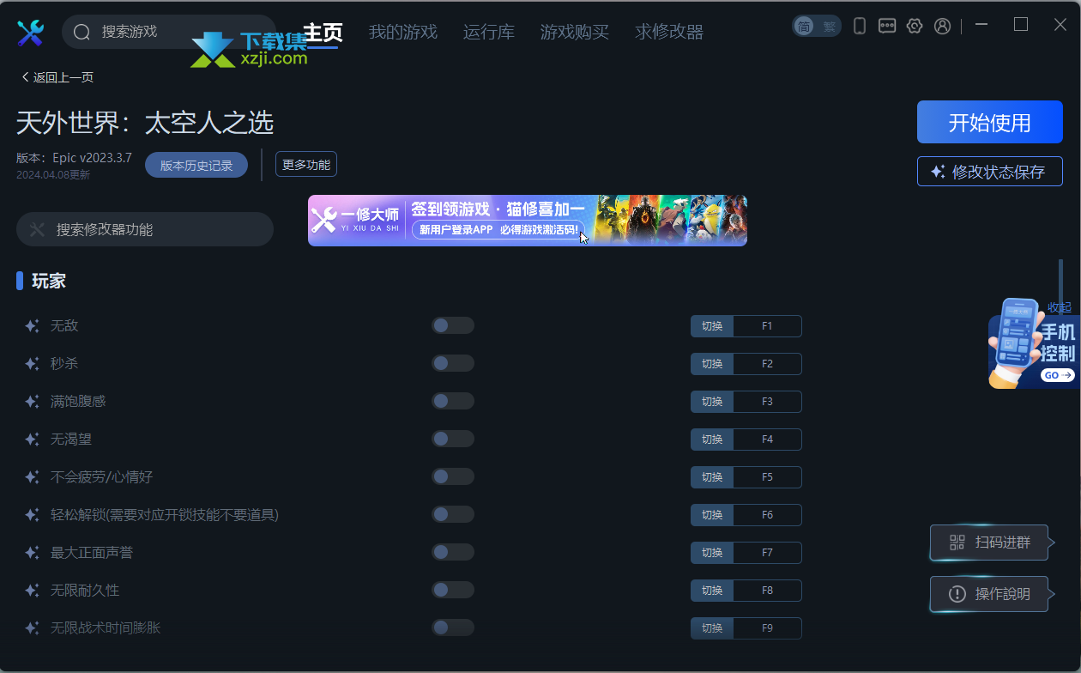Click the sparkle icon beside 无敌
The width and height of the screenshot is (1081, 673).
32,326
